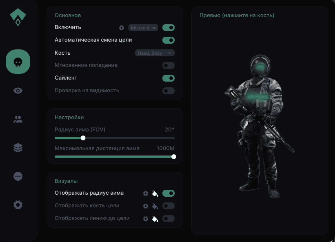335x242 pixels.
Task: Expand the Кость dropdown showing Head, Body
Action: (x=155, y=53)
